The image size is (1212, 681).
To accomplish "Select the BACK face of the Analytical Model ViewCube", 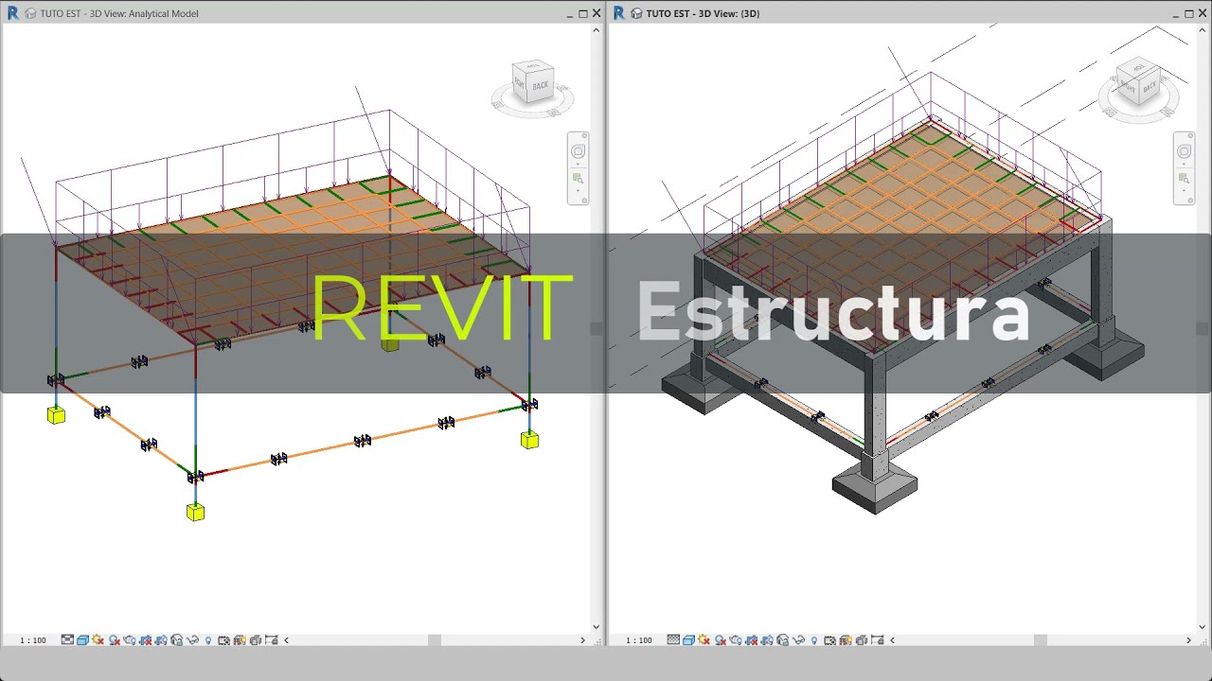I will [540, 85].
